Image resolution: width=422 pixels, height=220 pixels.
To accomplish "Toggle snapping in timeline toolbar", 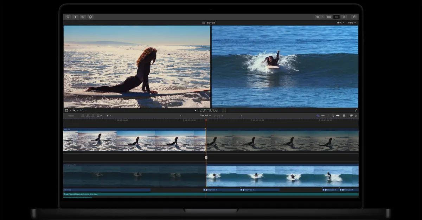I will pyautogui.click(x=338, y=116).
